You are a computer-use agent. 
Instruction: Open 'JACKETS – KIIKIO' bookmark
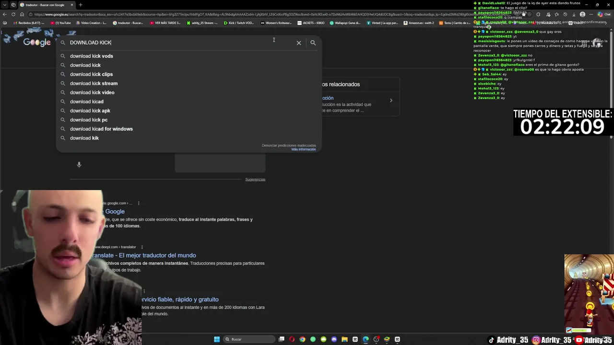311,23
